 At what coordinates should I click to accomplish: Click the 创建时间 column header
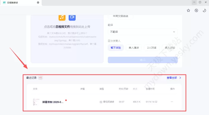pos(150,89)
